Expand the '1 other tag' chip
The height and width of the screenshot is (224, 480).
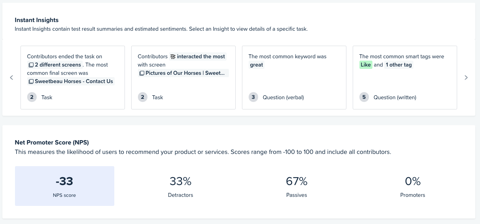pyautogui.click(x=399, y=65)
